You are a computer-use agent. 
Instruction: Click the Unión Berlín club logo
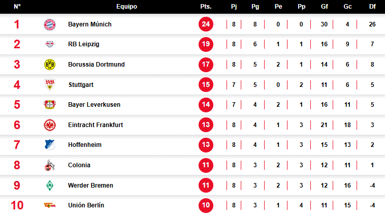click(49, 205)
